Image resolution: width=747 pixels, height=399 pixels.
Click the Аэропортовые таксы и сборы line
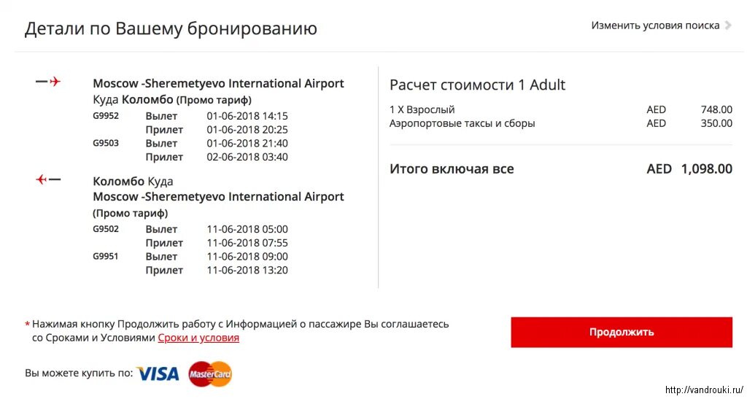(561, 123)
